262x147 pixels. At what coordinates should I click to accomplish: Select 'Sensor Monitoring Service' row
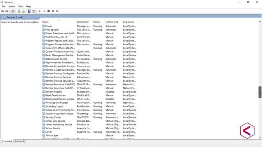(x=89, y=125)
